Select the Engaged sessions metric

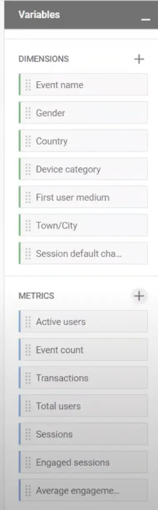point(83,462)
